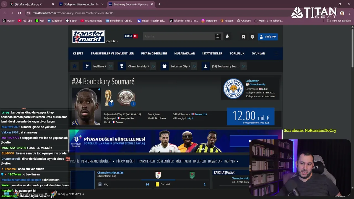Open TRANSFERLER VE SÖYLENTİLER menu
This screenshot has width=354, height=199.
[112, 53]
